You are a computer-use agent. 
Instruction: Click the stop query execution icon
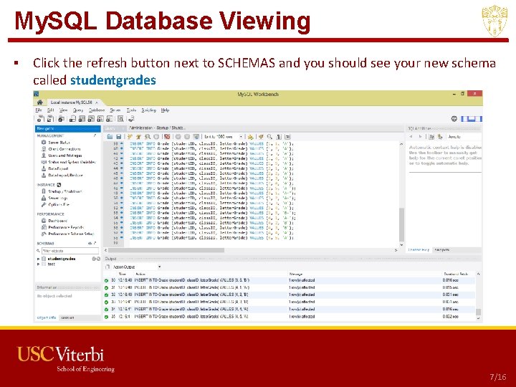[x=156, y=137]
